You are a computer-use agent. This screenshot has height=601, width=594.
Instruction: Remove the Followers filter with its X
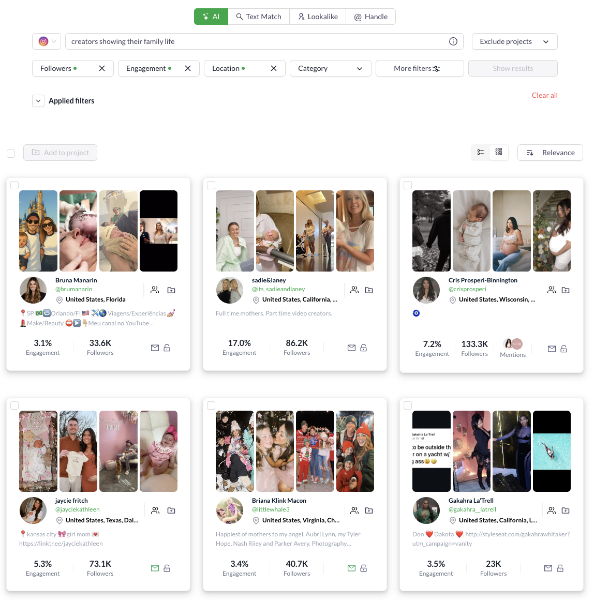point(102,68)
